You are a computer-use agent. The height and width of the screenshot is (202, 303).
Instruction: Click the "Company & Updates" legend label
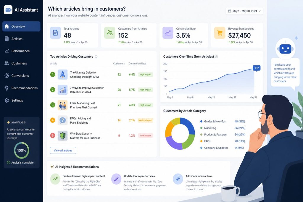pyautogui.click(x=216, y=148)
